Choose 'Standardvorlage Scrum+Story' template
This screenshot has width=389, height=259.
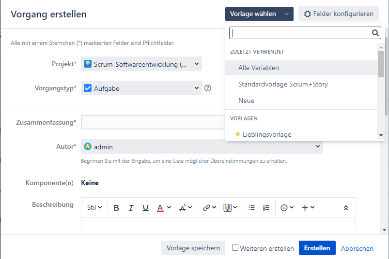[x=283, y=85]
